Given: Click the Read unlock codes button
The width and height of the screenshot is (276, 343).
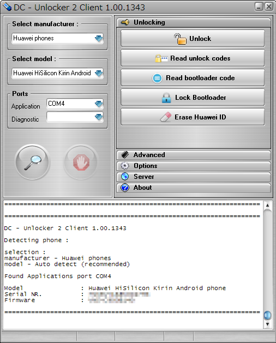Looking at the screenshot, I should tap(193, 58).
